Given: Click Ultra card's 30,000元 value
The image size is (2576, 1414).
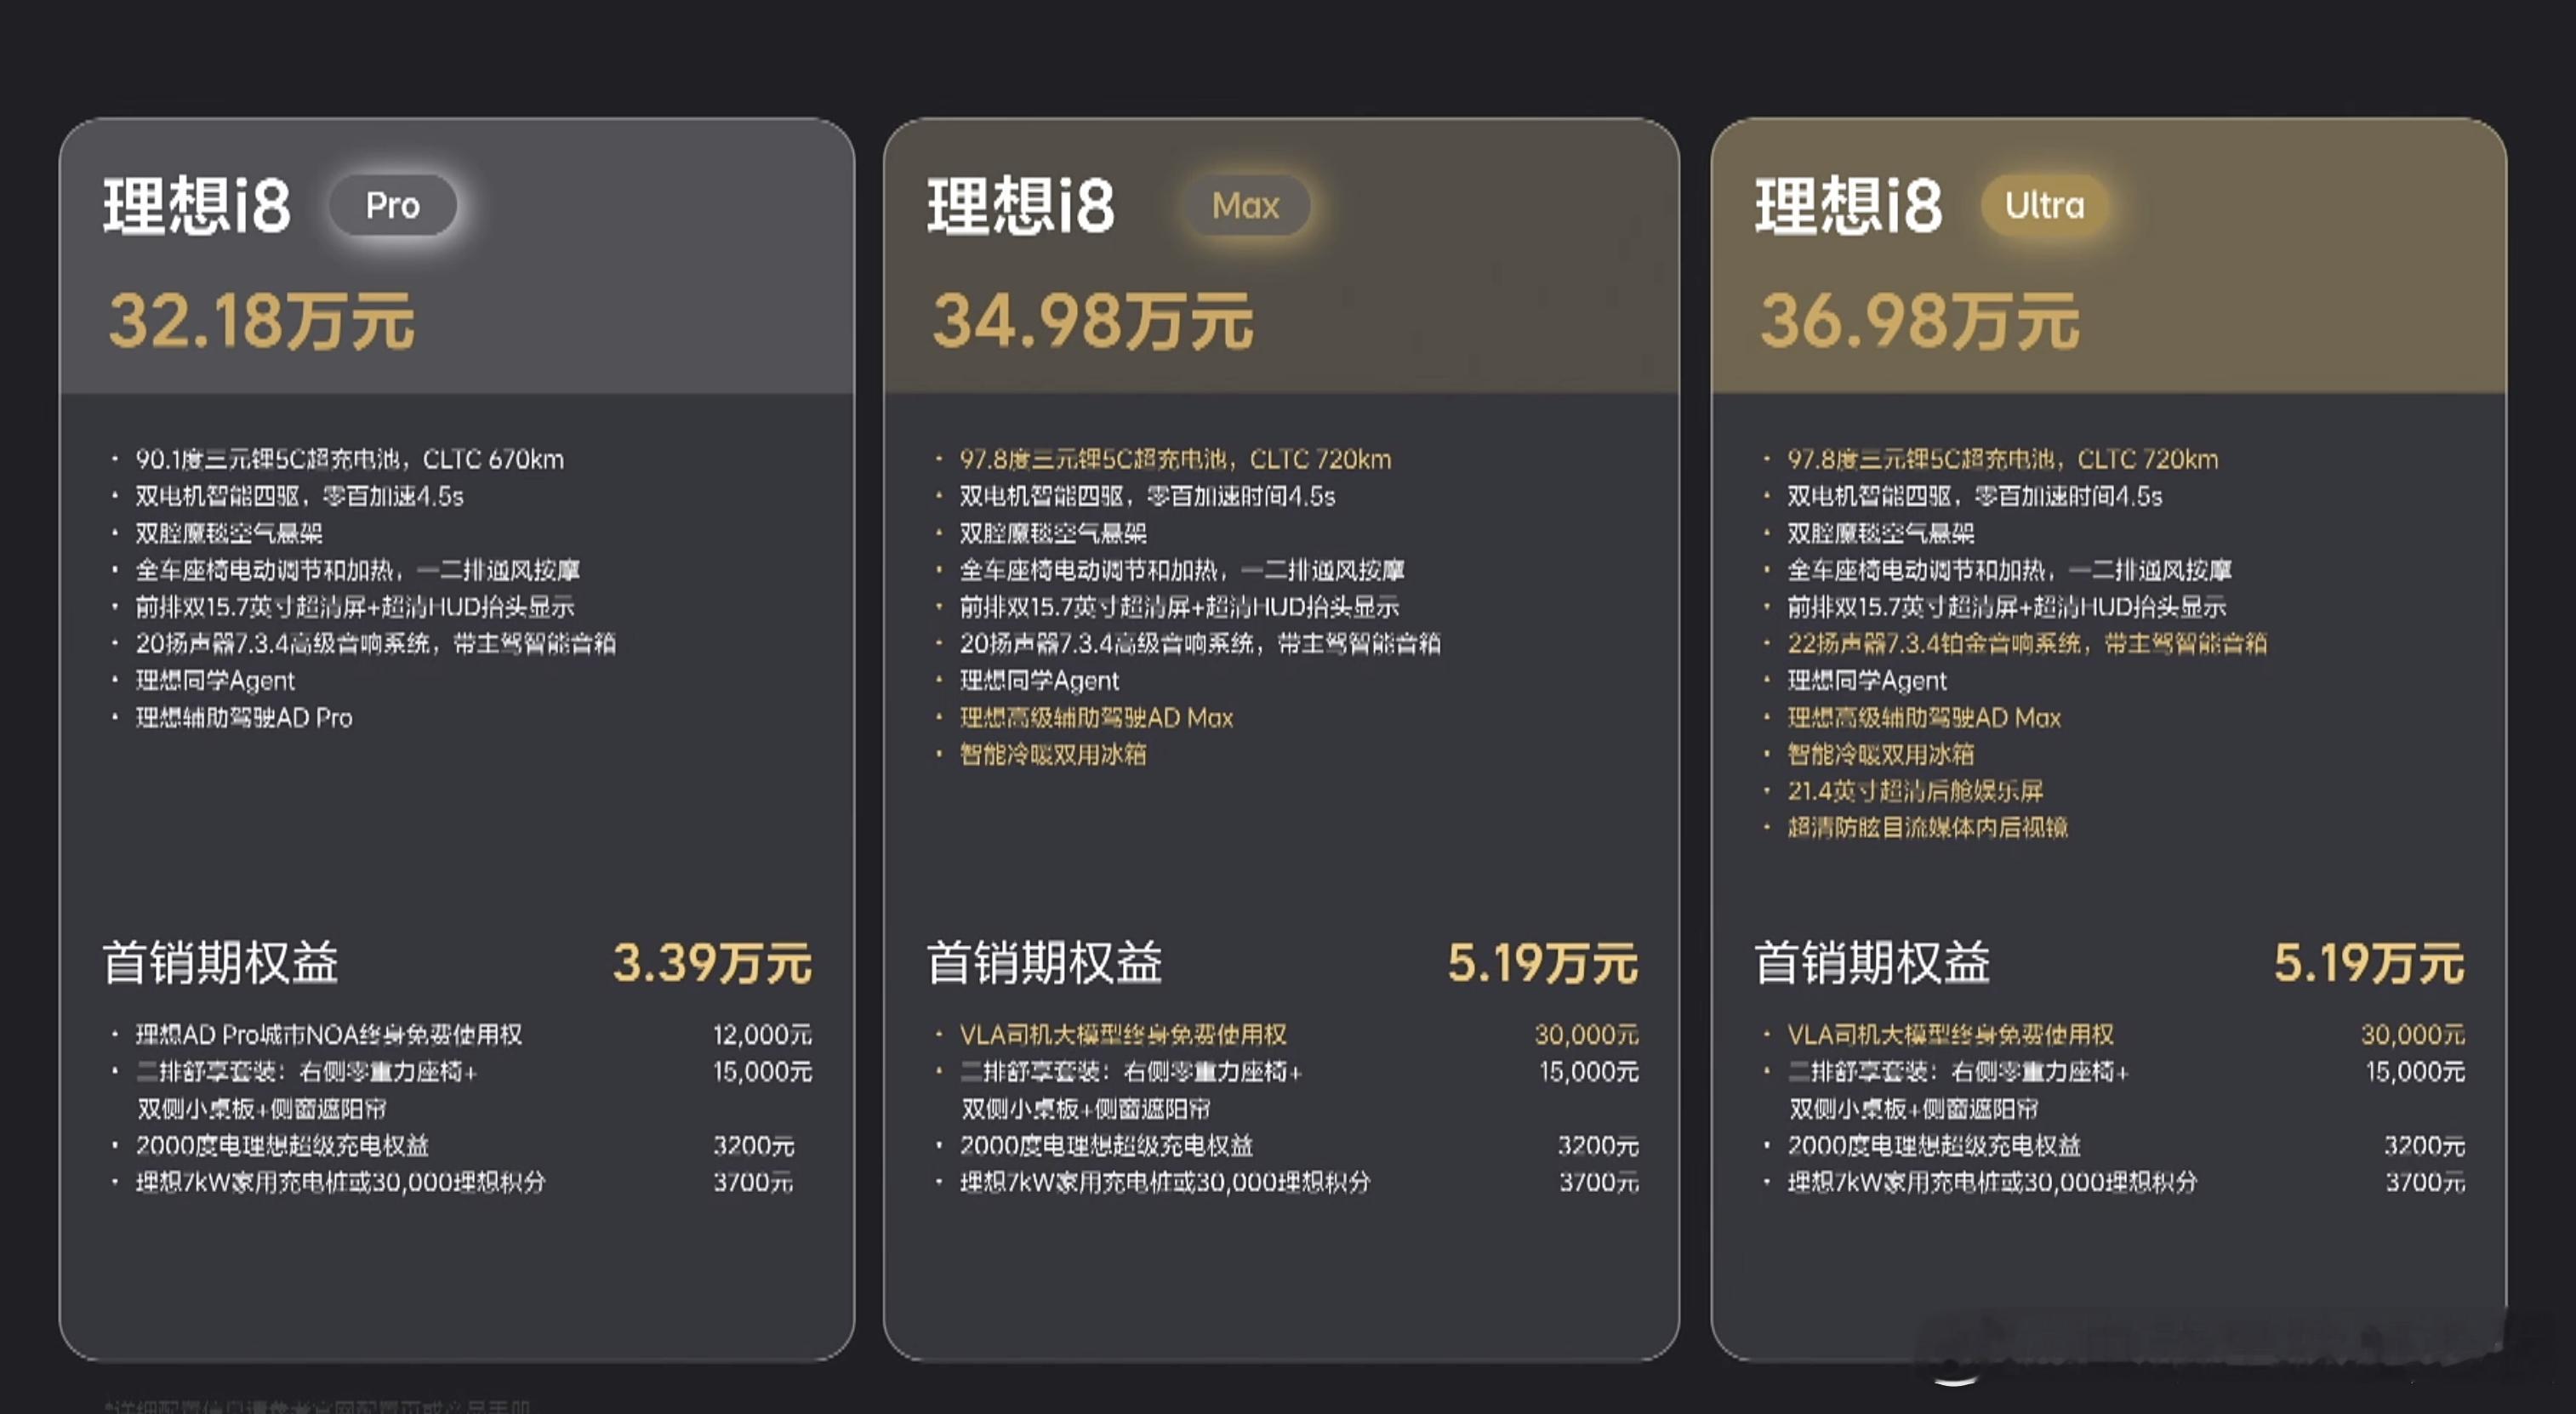Looking at the screenshot, I should 2413,1034.
